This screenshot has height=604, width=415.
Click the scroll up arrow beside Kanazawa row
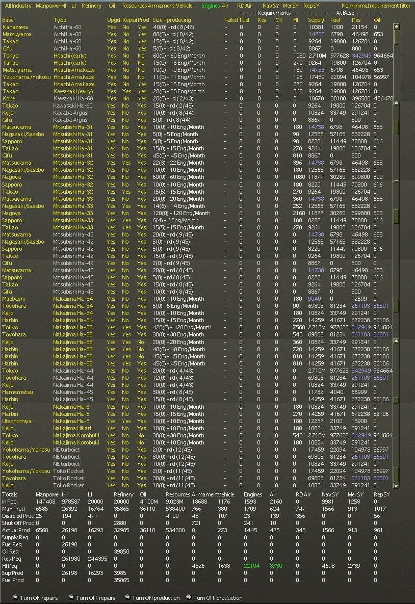(x=396, y=27)
